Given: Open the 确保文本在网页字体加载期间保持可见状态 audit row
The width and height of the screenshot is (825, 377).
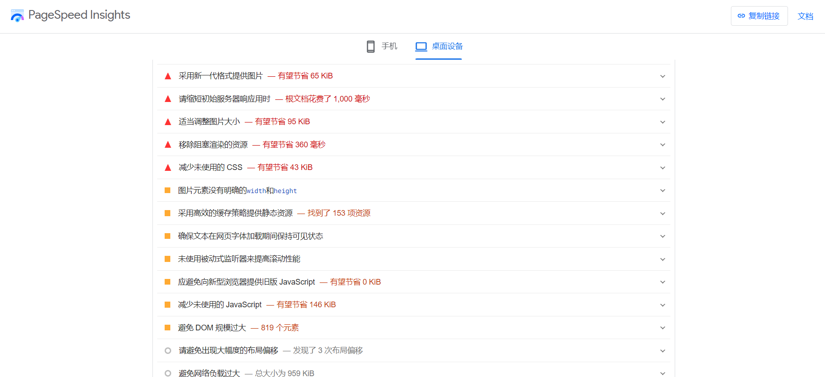Looking at the screenshot, I should 250,236.
